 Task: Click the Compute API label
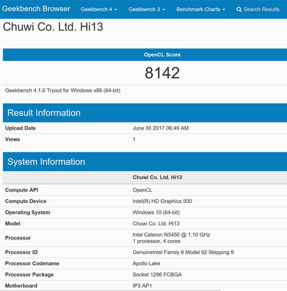[22, 190]
